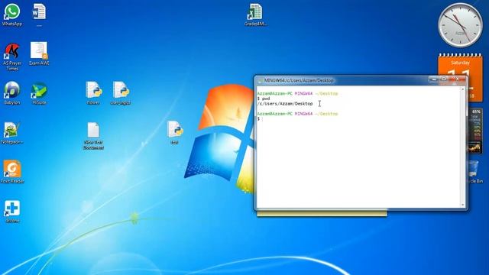
Task: Click the empty $ prompt with cursor
Action: pos(260,119)
